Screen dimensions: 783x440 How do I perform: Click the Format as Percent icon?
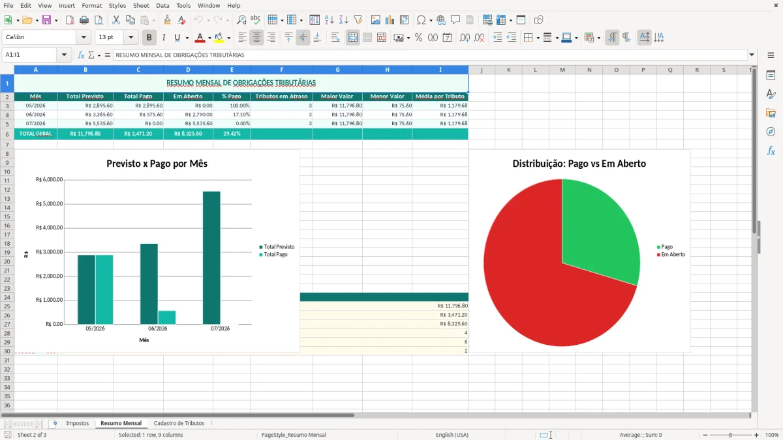coord(418,38)
